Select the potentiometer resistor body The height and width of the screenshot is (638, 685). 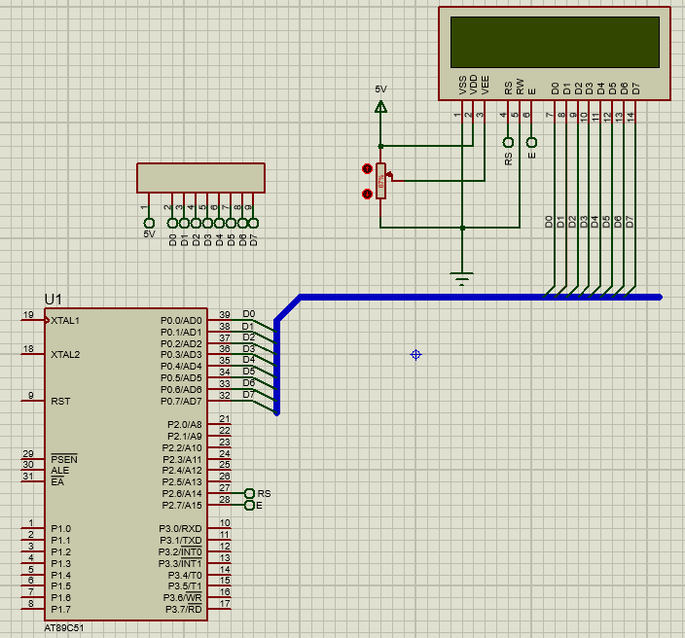point(380,181)
